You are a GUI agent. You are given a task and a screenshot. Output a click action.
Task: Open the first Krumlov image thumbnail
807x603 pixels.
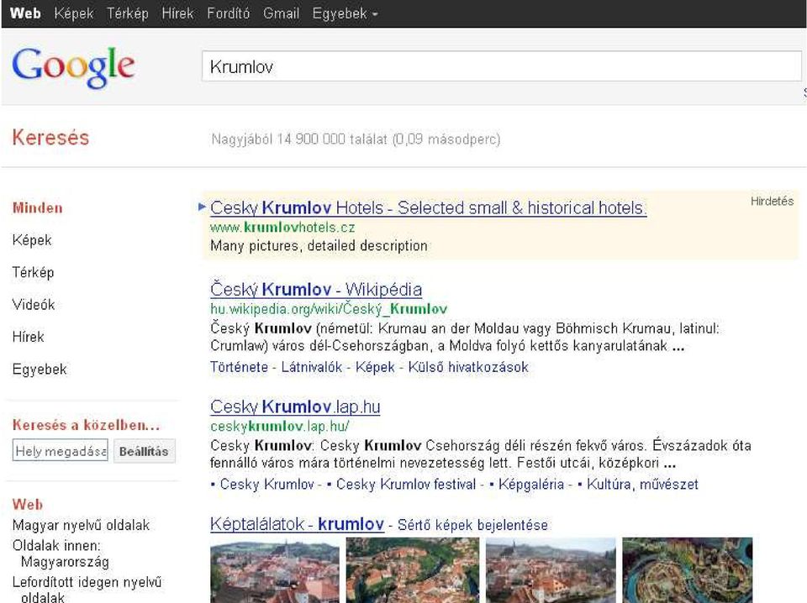(275, 570)
